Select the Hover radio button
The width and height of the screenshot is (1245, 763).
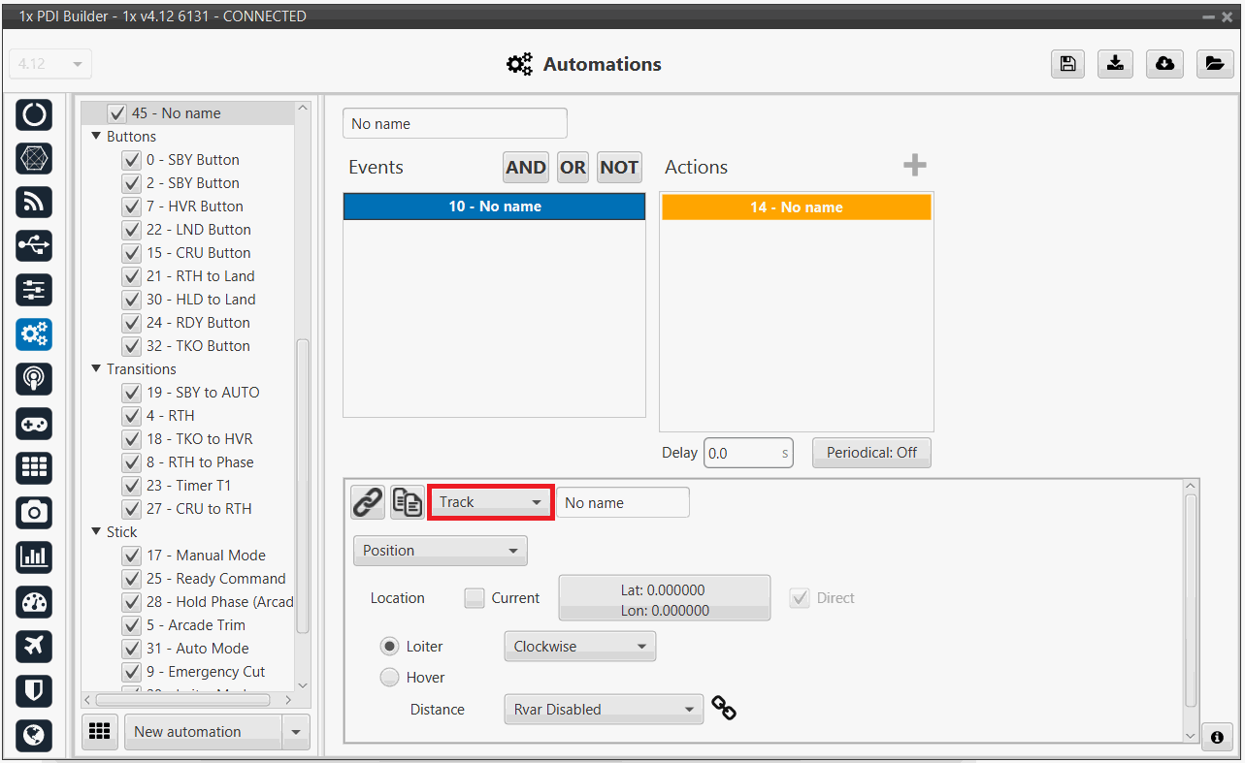pyautogui.click(x=390, y=678)
